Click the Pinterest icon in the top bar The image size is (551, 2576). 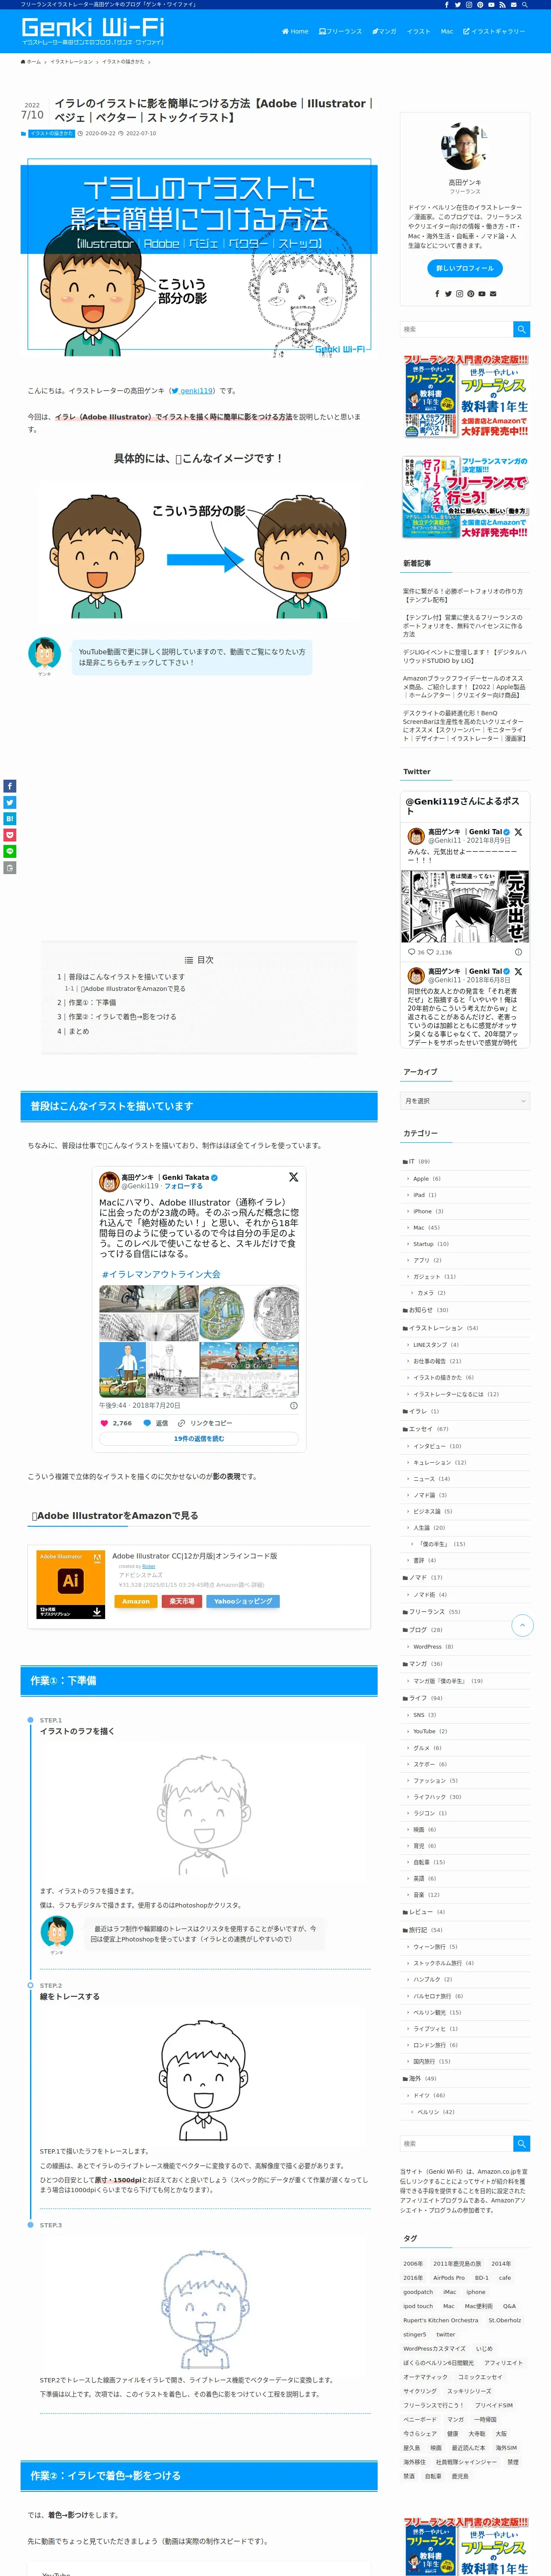[480, 5]
